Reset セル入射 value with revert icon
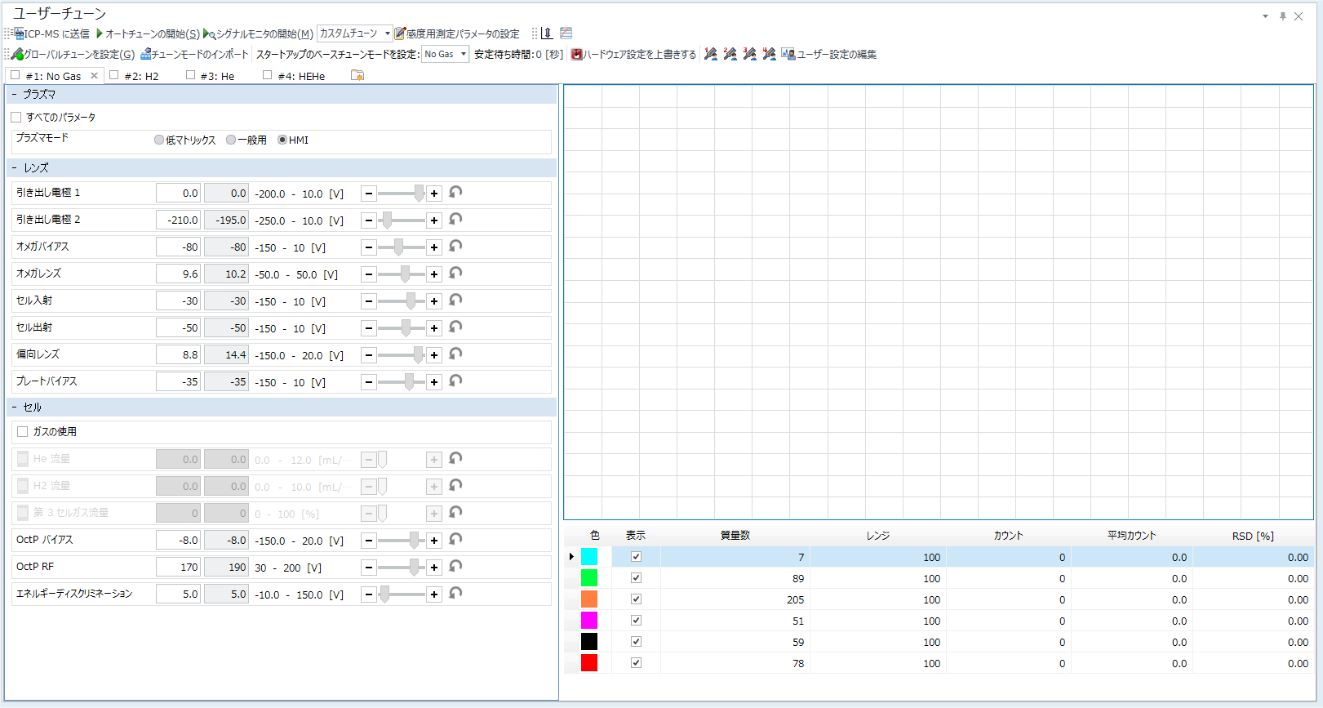Screen dimensions: 1323x708 click(x=455, y=301)
